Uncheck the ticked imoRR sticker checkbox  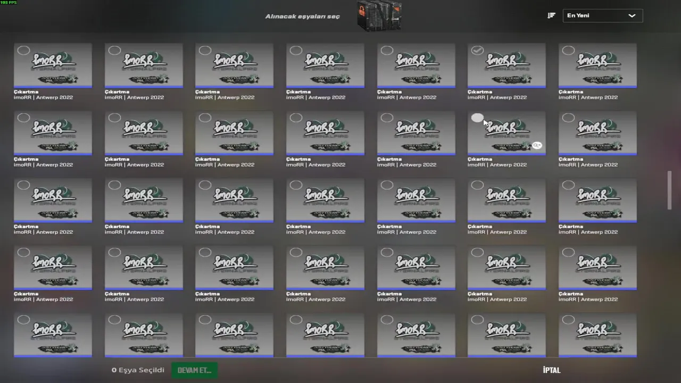(477, 51)
